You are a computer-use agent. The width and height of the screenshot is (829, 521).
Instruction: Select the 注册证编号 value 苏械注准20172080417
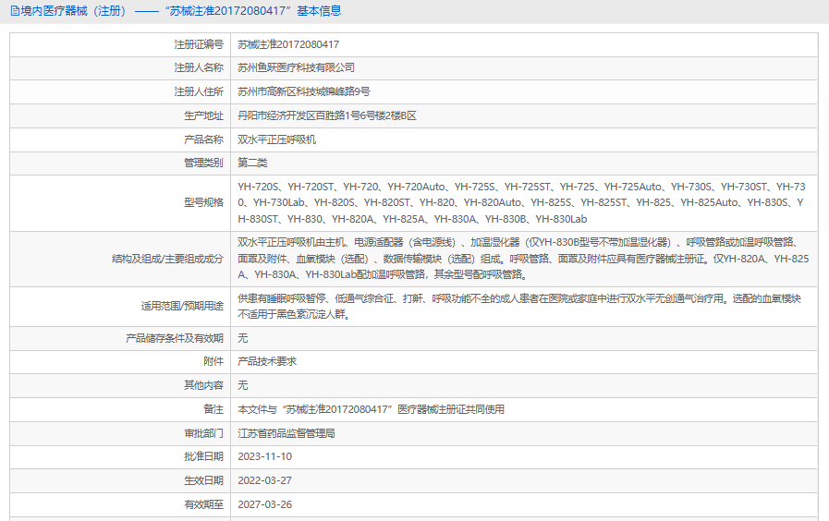pyautogui.click(x=288, y=44)
